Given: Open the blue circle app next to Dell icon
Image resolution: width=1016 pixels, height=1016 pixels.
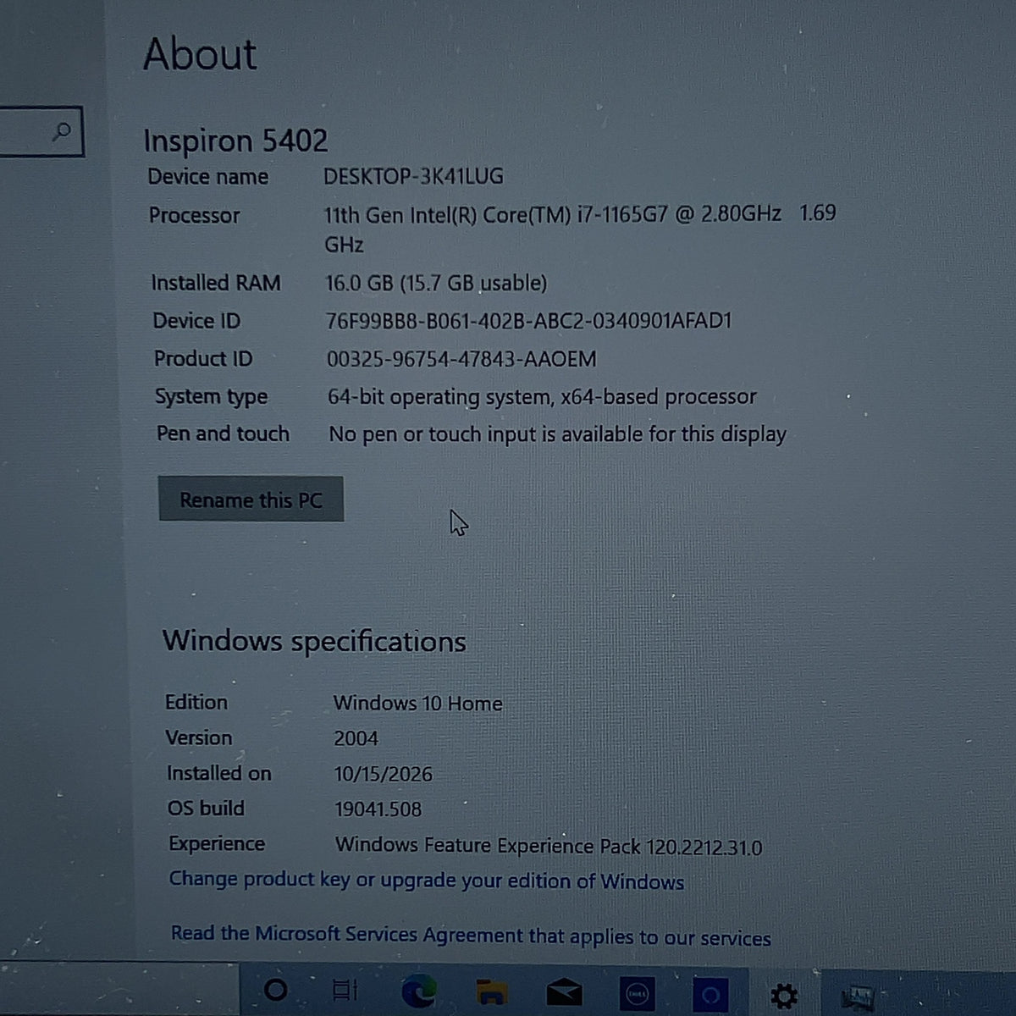Looking at the screenshot, I should 710,994.
